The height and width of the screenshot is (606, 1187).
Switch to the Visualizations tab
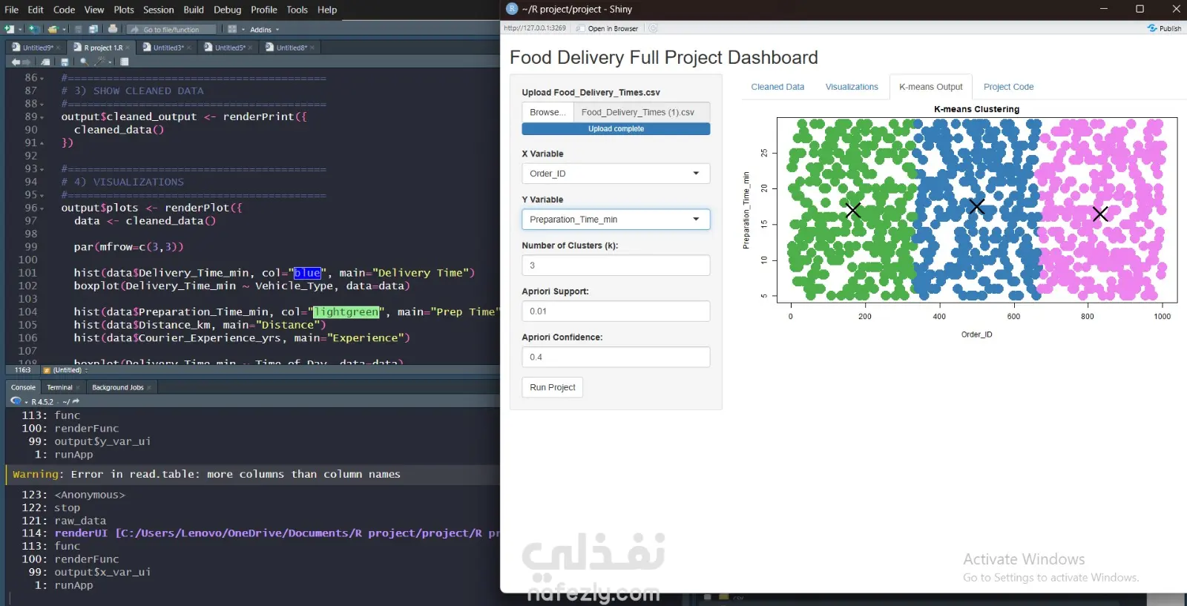click(851, 87)
